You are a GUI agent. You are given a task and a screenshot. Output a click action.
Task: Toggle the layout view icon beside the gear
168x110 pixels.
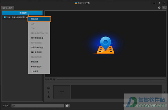(164, 8)
